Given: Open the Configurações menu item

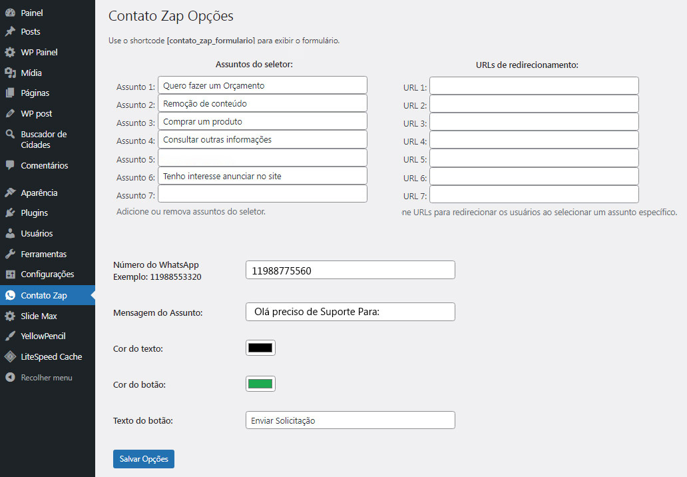Looking at the screenshot, I should (x=47, y=274).
